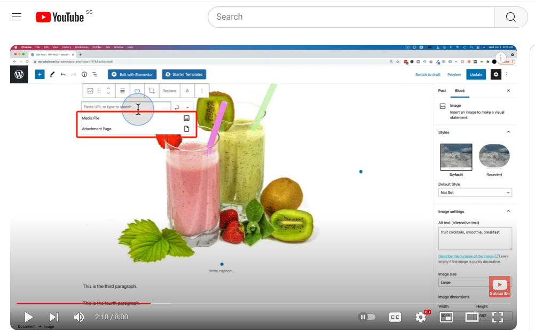Click the Write caption placeholder

point(222,271)
